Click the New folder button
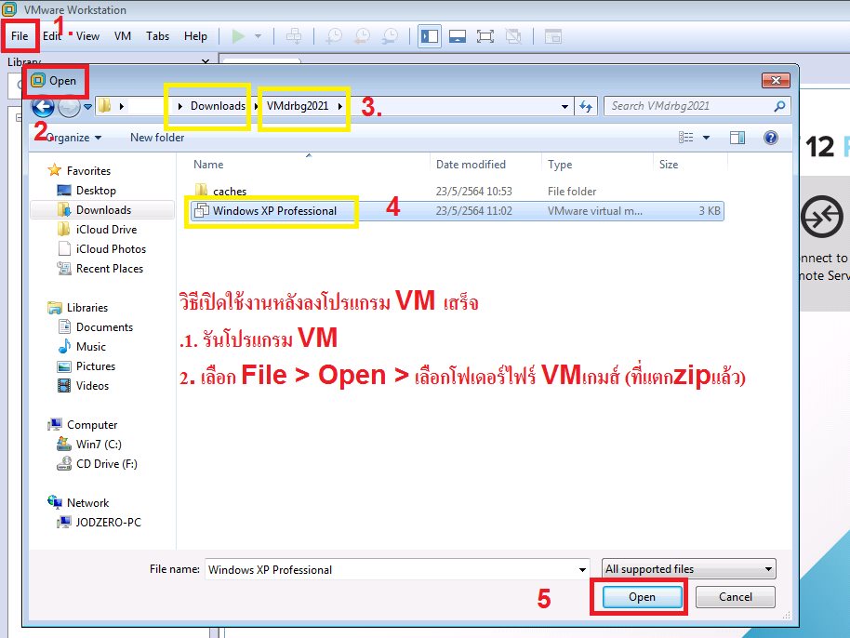Screen dimensions: 850x638 coord(157,138)
